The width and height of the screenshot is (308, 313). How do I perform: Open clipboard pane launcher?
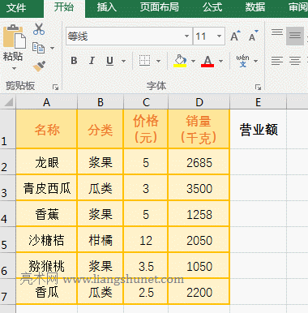pos(55,87)
